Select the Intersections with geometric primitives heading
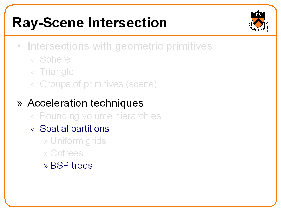The width and height of the screenshot is (281, 211). click(x=120, y=46)
